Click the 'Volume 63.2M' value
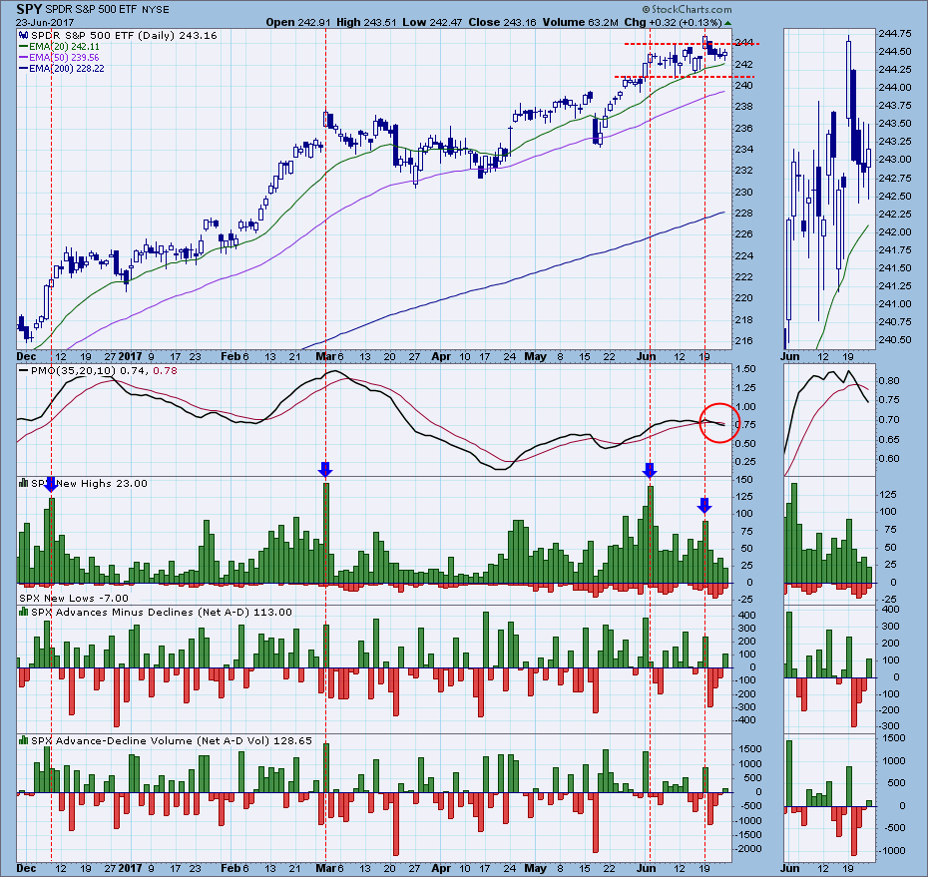The height and width of the screenshot is (877, 928). point(580,23)
